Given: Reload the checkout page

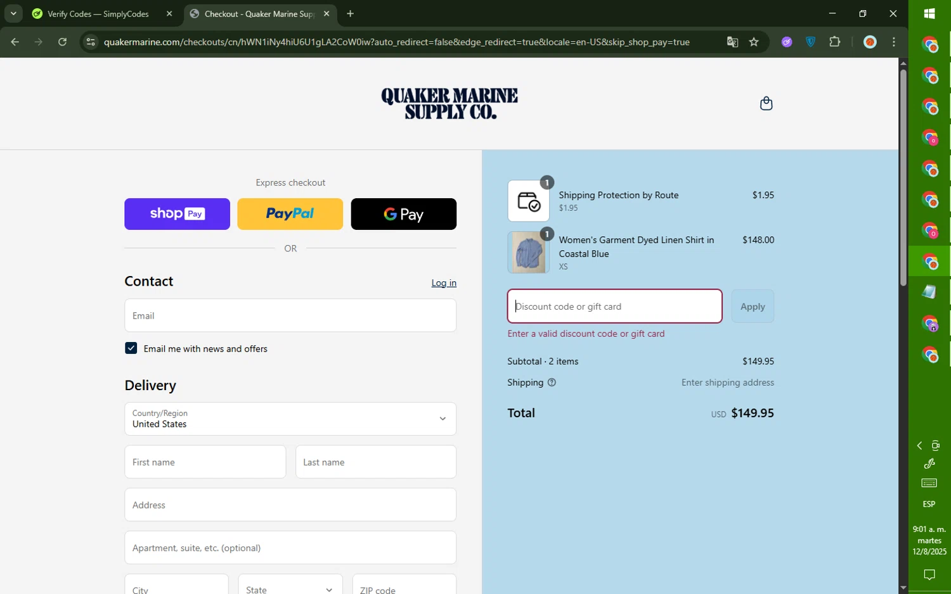Looking at the screenshot, I should [x=62, y=42].
